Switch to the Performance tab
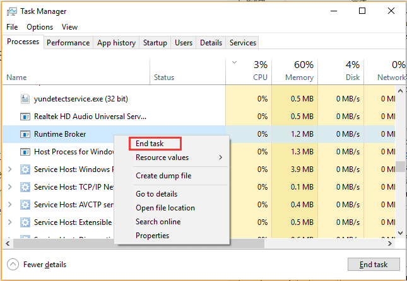This screenshot has height=281, width=407. point(68,43)
